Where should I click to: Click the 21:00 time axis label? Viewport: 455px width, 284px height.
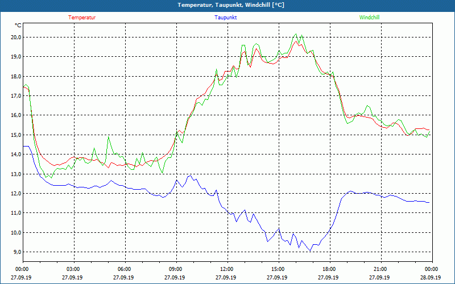pos(381,269)
